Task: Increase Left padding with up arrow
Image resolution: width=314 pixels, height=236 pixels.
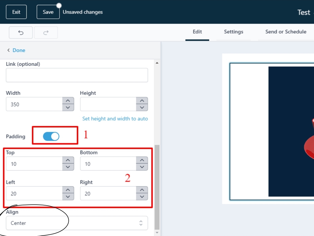Action: [68, 190]
